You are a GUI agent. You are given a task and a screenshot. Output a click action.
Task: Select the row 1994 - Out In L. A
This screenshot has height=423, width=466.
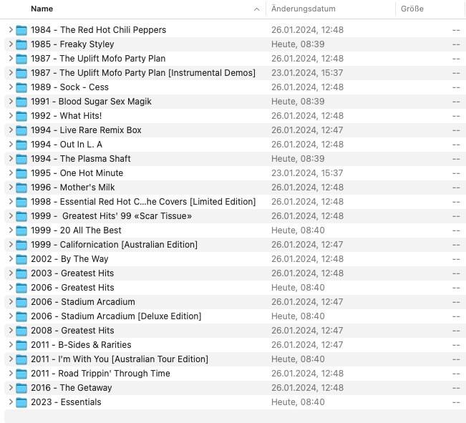[235, 145]
